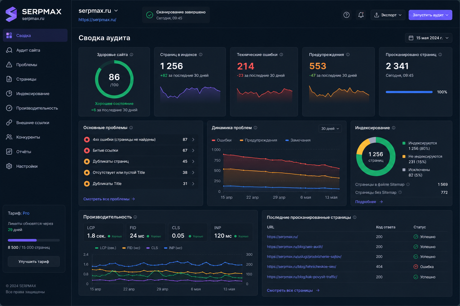The width and height of the screenshot is (460, 306).
Task: Expand the Дубликаты Title issue row
Action: coord(140,183)
